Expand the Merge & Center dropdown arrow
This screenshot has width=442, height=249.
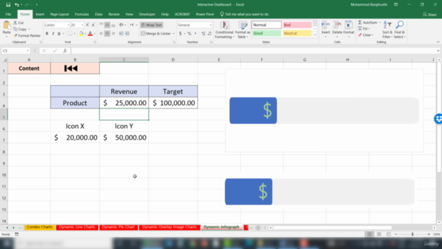173,34
